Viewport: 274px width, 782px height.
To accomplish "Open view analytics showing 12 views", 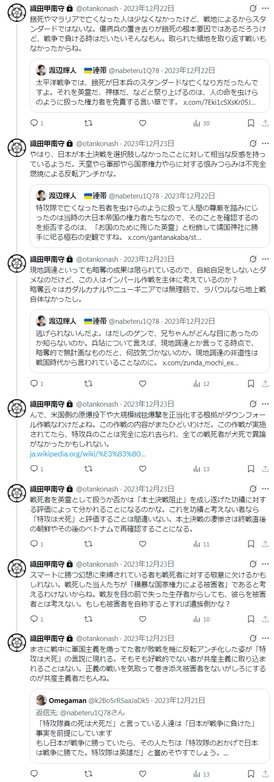I will coord(201,384).
